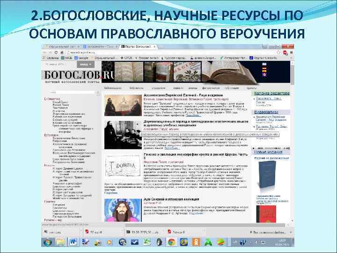Open Google Chrome taskbar icon
Screen dimensions: 337x253
(x=171, y=243)
